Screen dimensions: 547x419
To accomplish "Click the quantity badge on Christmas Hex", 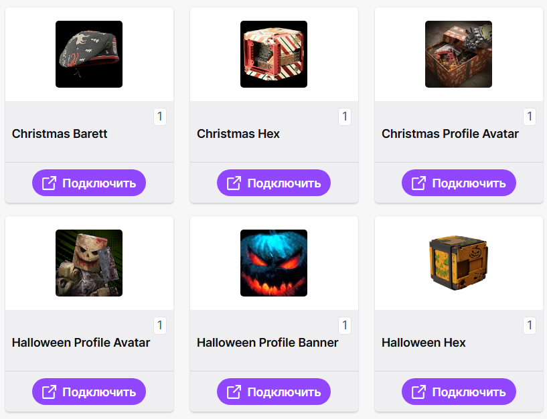I will click(345, 117).
